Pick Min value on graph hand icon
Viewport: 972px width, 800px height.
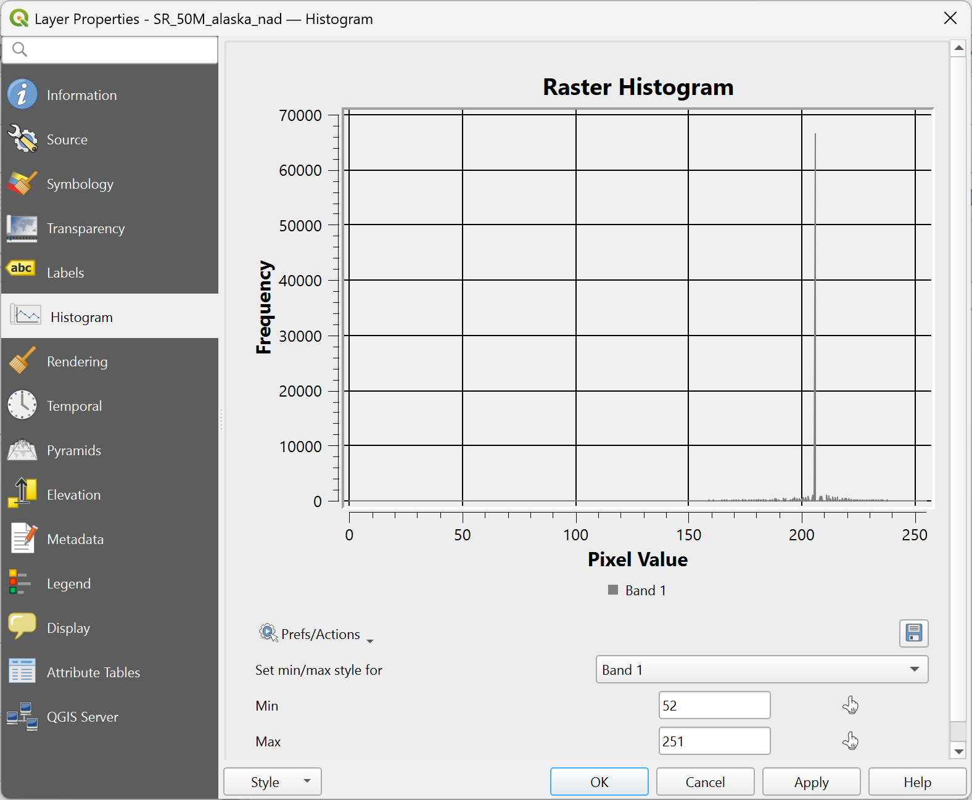[x=850, y=705]
